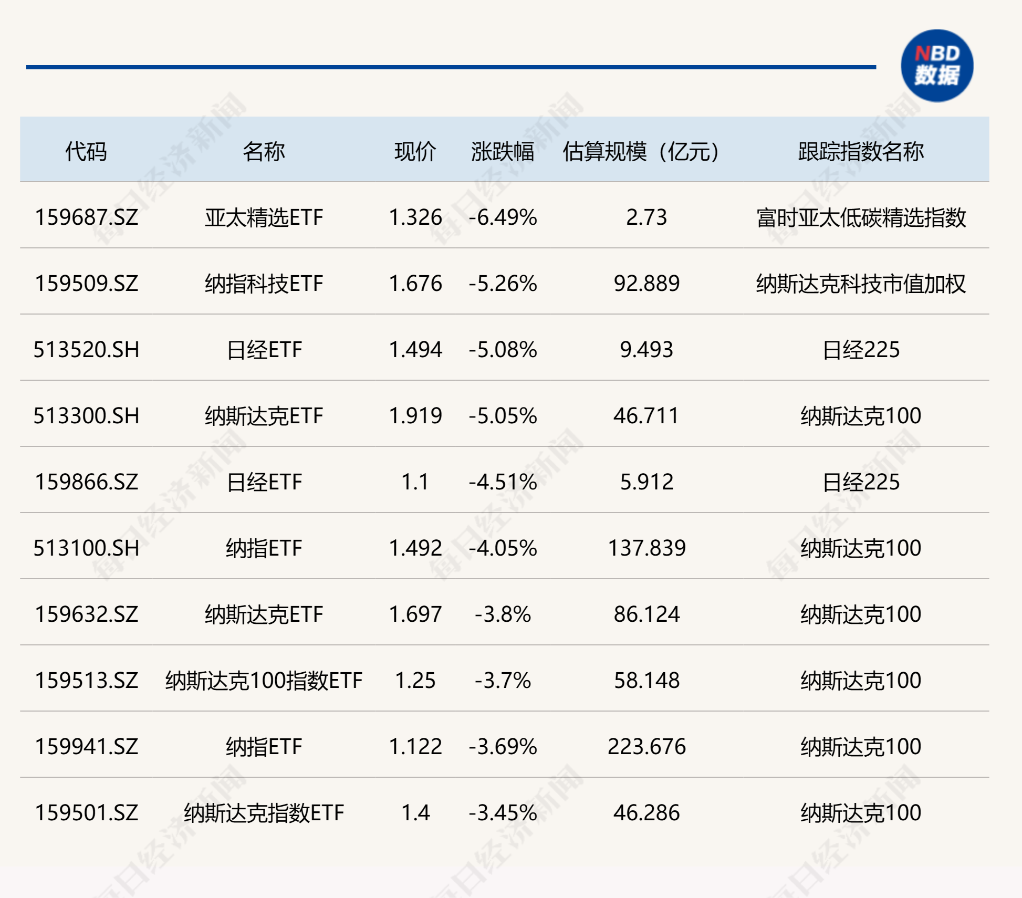Click index name 纳斯达克科技市值加权

[861, 284]
